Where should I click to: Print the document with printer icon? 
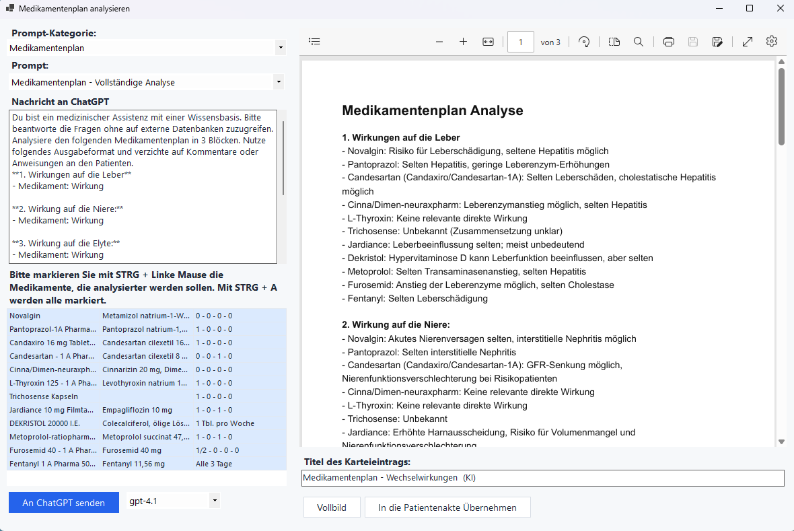coord(668,42)
